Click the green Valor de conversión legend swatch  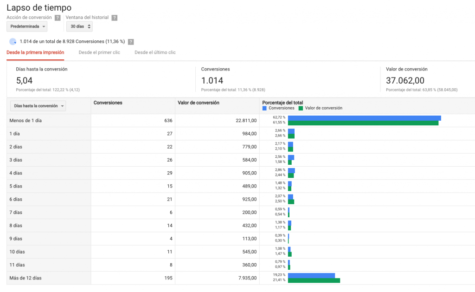pyautogui.click(x=301, y=108)
